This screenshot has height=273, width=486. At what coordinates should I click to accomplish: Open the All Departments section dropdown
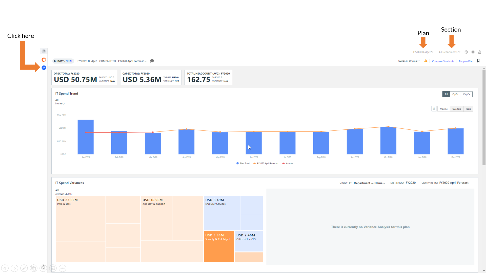click(x=449, y=52)
